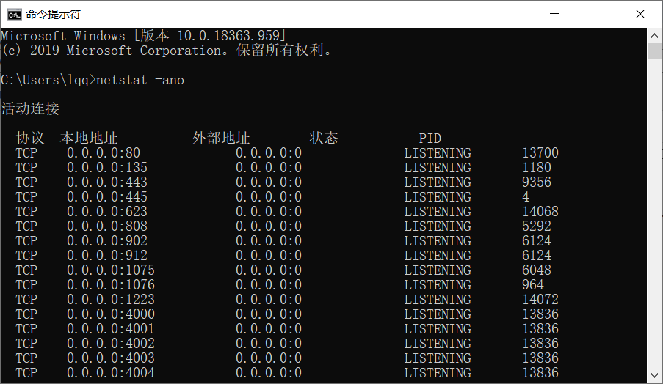663x384 pixels.
Task: Click local address 0.0.0.0:4002
Action: coord(111,344)
